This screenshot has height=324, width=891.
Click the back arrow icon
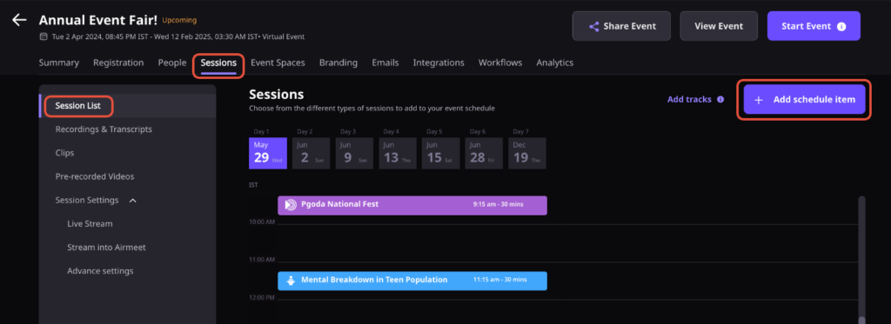click(19, 20)
